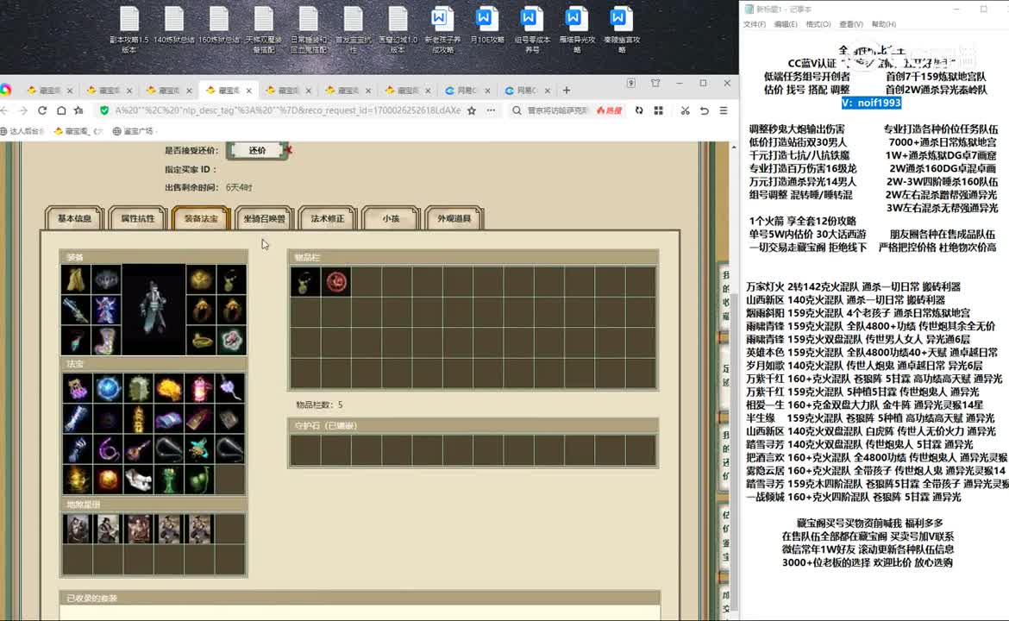This screenshot has height=621, width=1009.
Task: Click the scissors screenshot icon
Action: coord(685,110)
